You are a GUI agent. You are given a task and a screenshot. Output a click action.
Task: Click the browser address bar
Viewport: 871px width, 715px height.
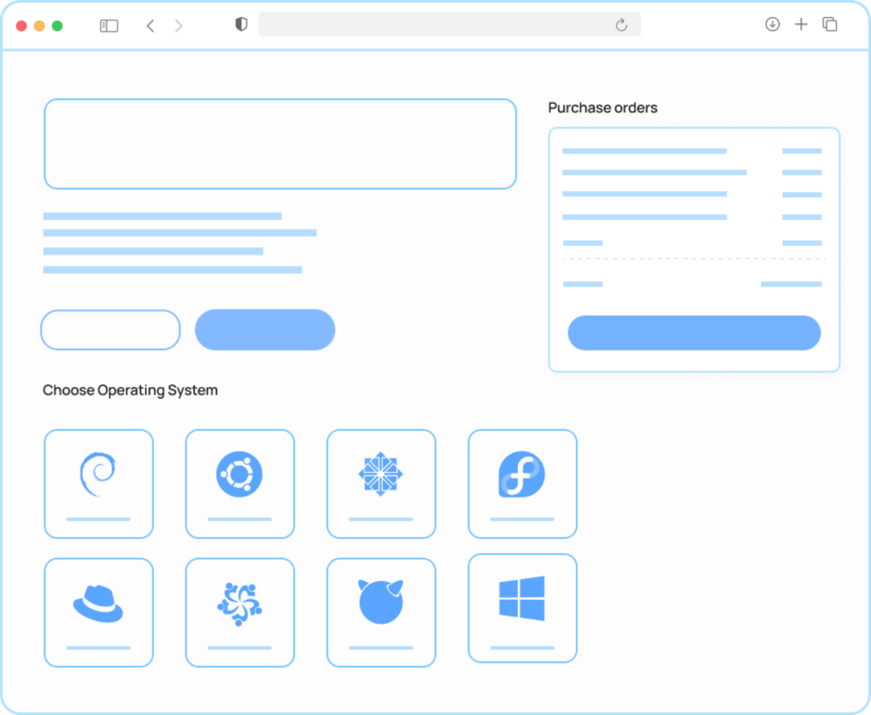point(434,25)
